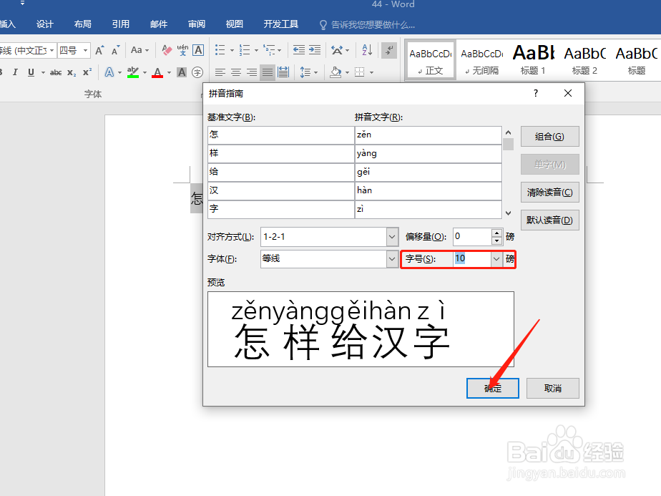Click the superscript icon

tap(87, 72)
